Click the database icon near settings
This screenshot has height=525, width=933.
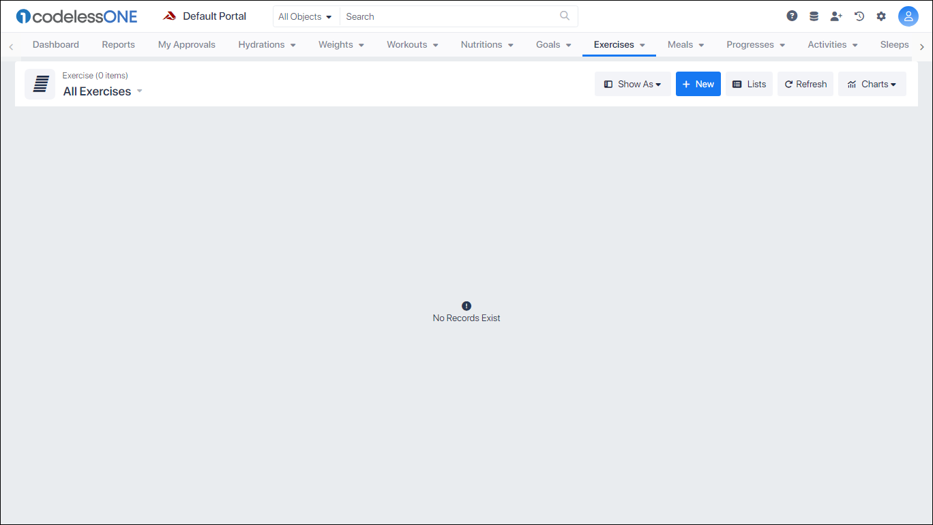click(x=814, y=15)
